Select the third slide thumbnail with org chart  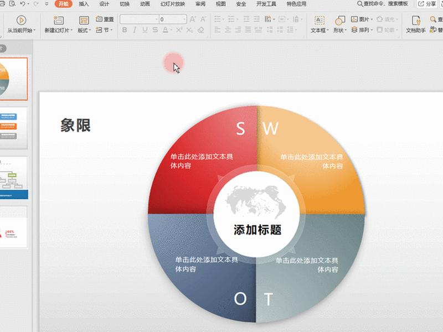point(13,178)
